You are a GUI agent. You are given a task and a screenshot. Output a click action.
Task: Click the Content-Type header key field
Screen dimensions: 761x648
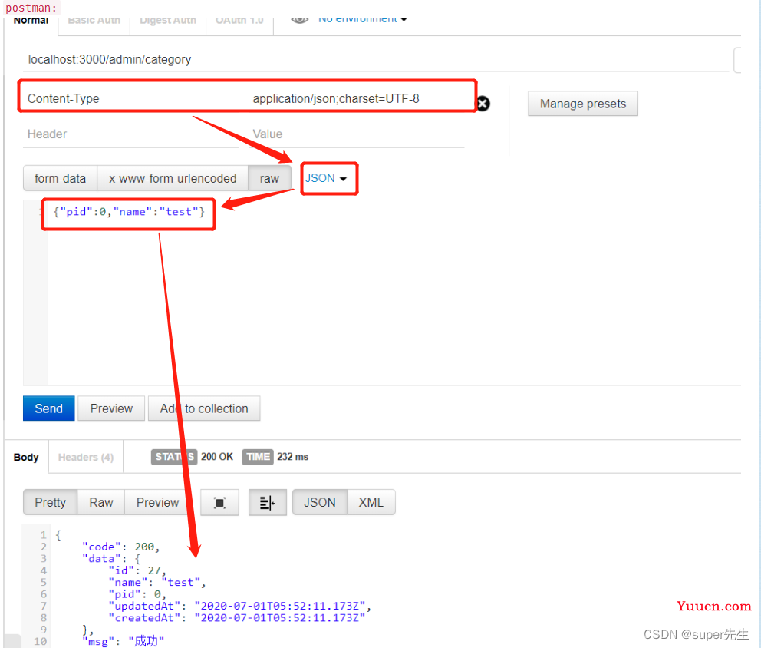pos(131,98)
